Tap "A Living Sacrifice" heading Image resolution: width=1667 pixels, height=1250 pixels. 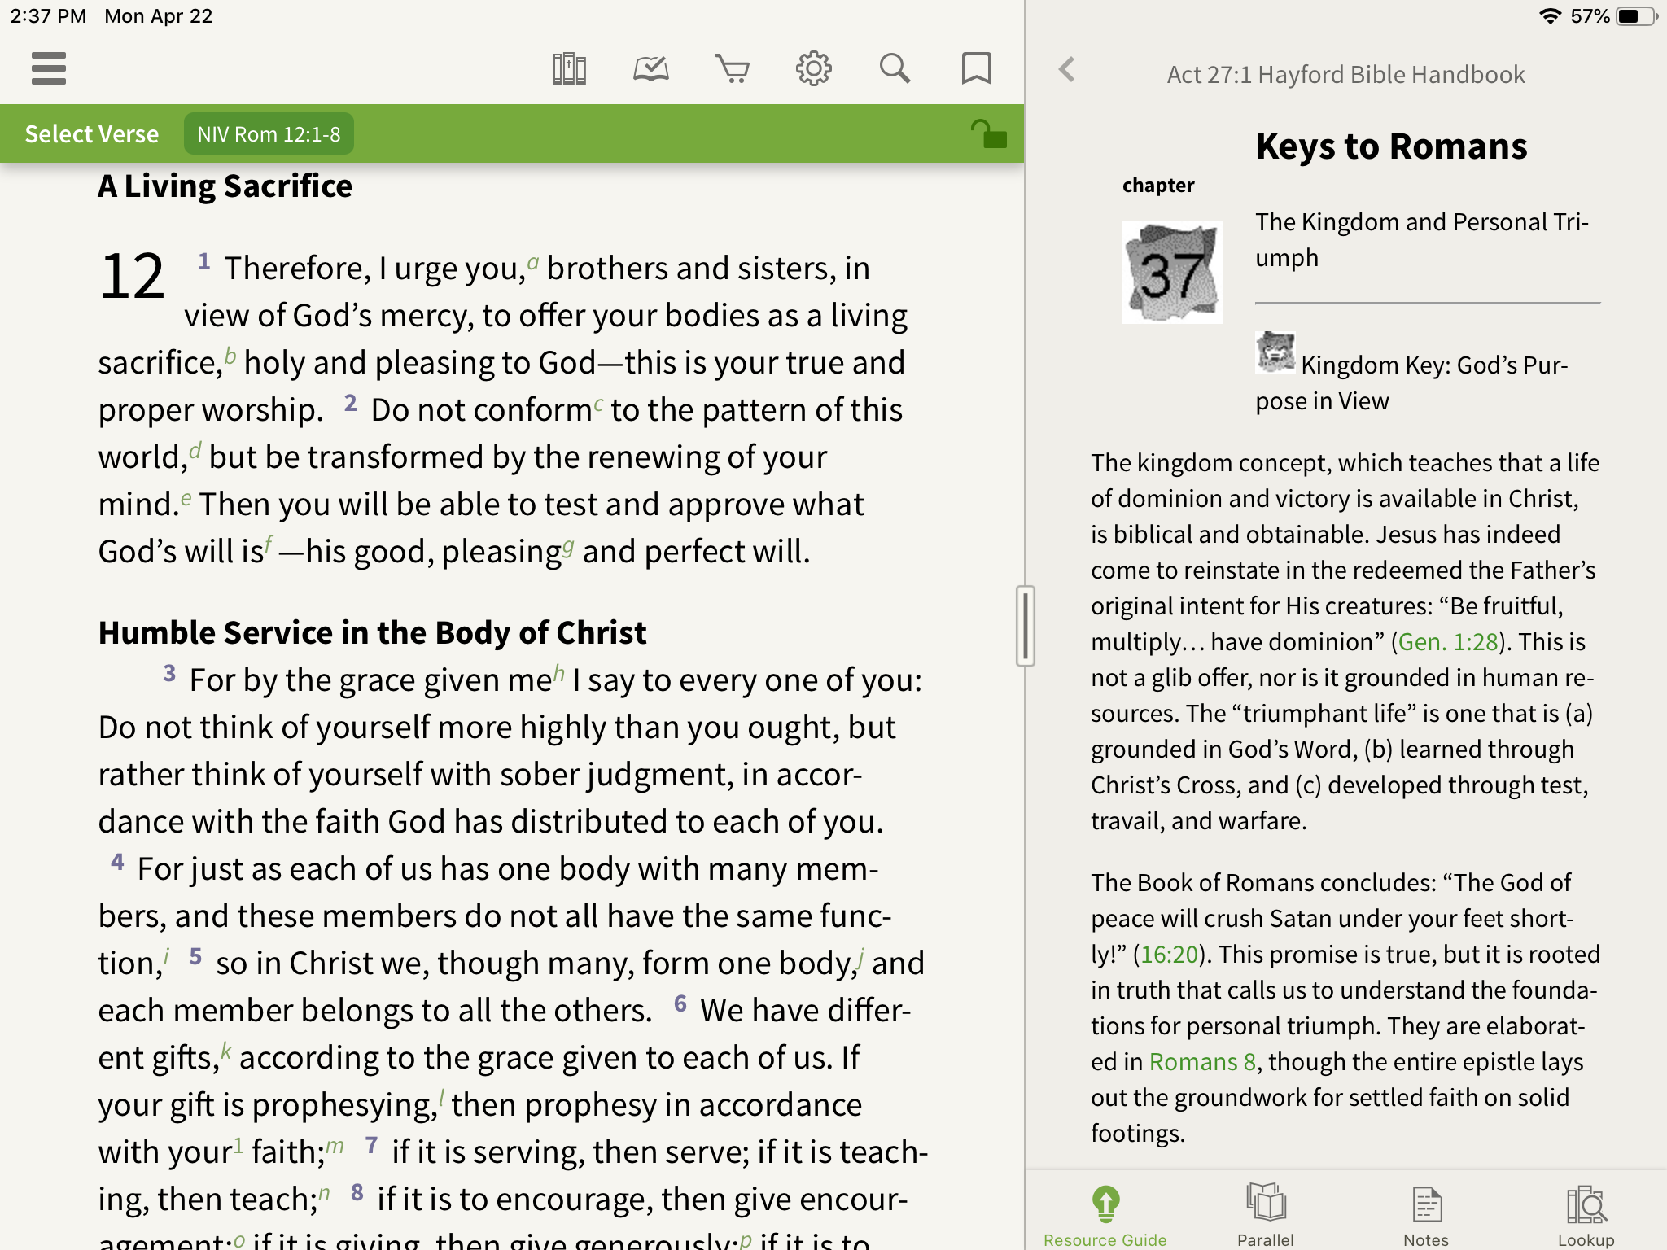[225, 186]
